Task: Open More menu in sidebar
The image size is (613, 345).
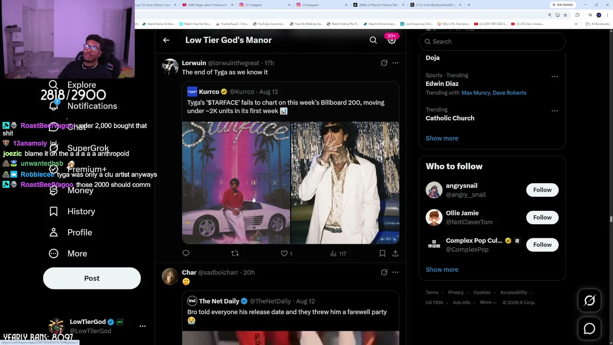Action: click(68, 253)
